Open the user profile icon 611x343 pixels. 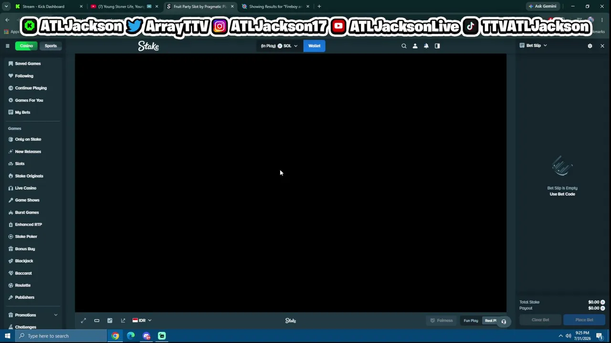415,46
